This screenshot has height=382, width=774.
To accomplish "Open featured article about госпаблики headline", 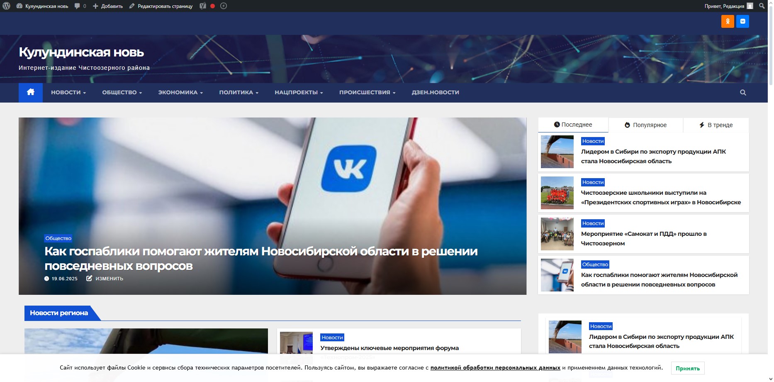I will tap(261, 258).
